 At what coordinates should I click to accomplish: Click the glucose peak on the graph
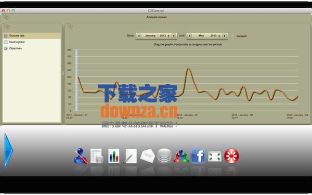[188, 69]
